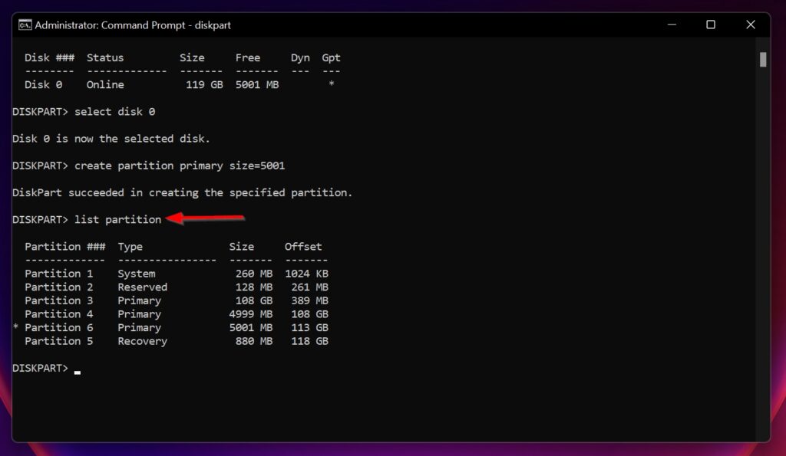Click the Gpt column asterisk for Disk 0
The height and width of the screenshot is (456, 786).
pos(331,84)
